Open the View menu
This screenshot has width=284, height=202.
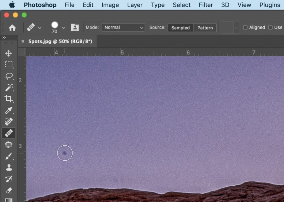(x=244, y=5)
